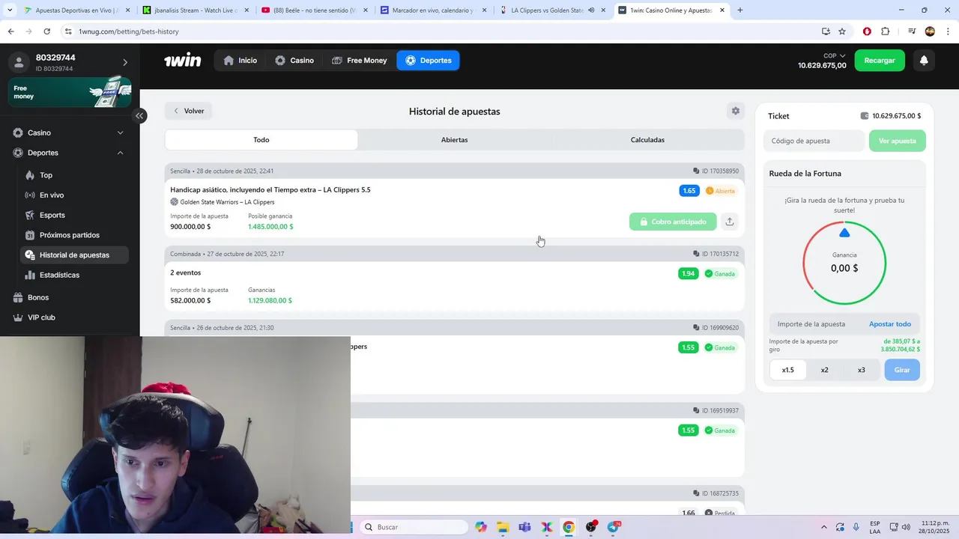
Task: Click Apostar todo link
Action: coord(890,324)
